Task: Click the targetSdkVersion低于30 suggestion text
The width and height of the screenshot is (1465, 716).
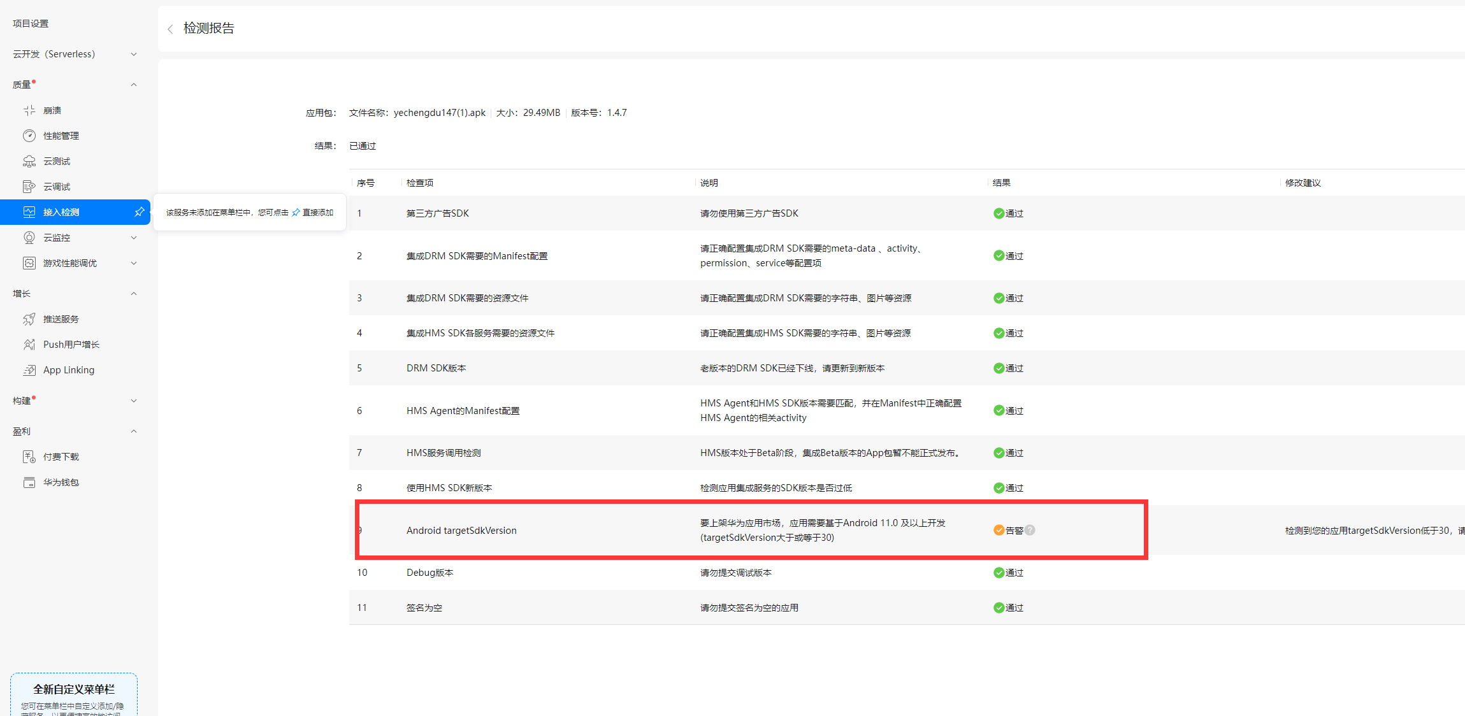Action: coord(1375,531)
